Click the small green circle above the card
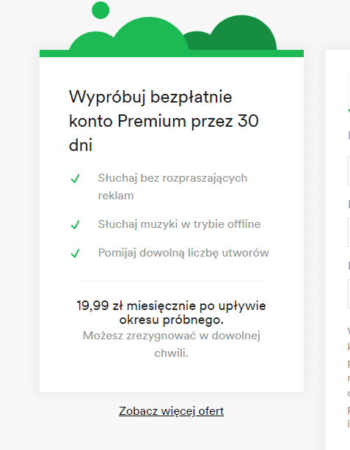The width and height of the screenshot is (350, 450). point(101,10)
